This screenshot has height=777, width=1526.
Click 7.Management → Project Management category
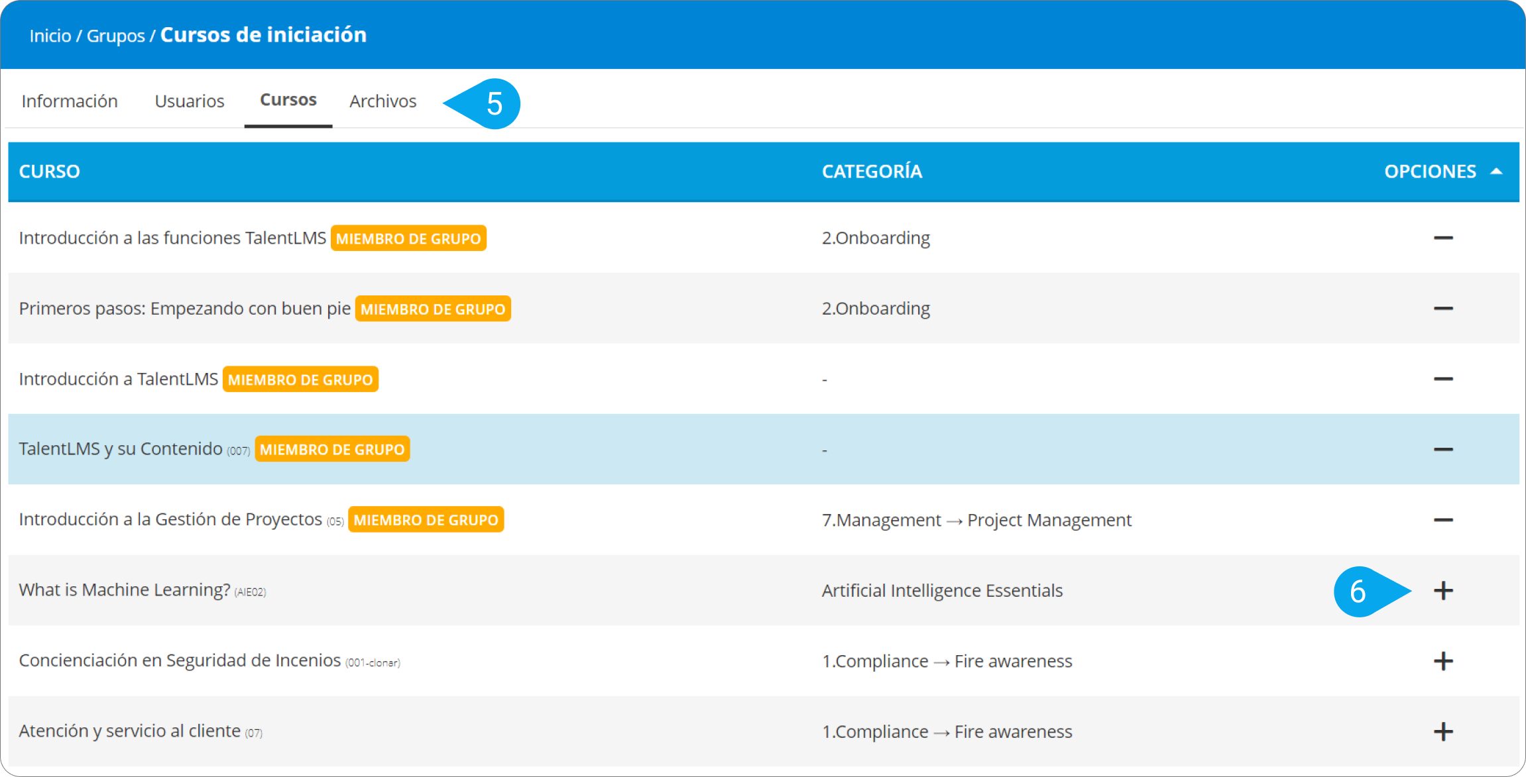pyautogui.click(x=976, y=520)
